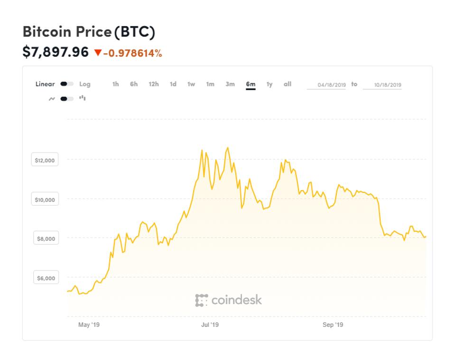Select the 3m time range
This screenshot has width=455, height=363.
[229, 84]
